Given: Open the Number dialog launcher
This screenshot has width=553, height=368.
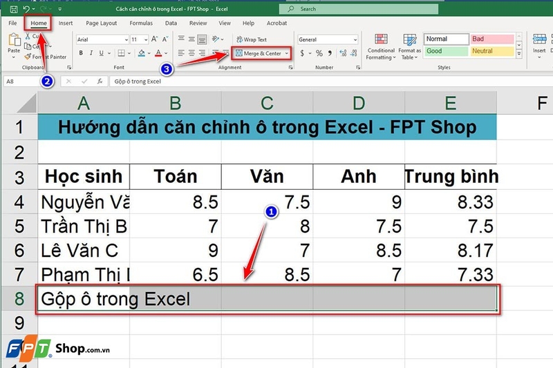Looking at the screenshot, I should 358,67.
